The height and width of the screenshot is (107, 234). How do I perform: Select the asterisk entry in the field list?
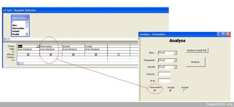click(x=13, y=23)
